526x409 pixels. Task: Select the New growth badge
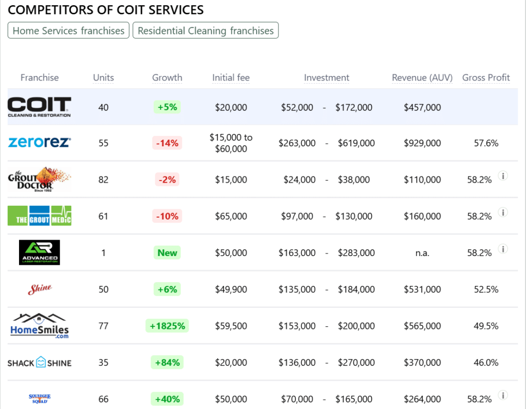[167, 253]
